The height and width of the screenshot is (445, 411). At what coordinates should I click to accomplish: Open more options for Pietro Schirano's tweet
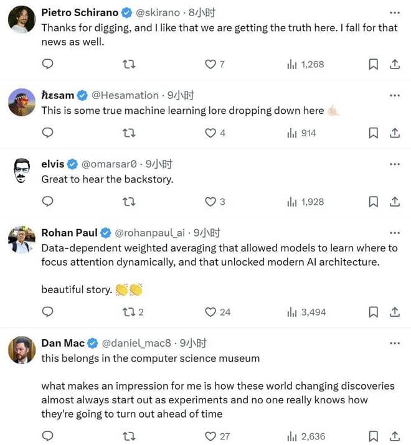pyautogui.click(x=394, y=12)
